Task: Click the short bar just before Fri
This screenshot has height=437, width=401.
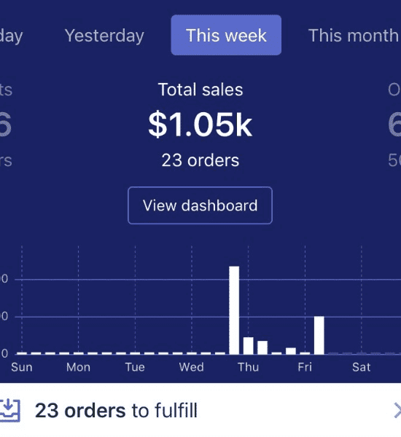Action: click(291, 351)
